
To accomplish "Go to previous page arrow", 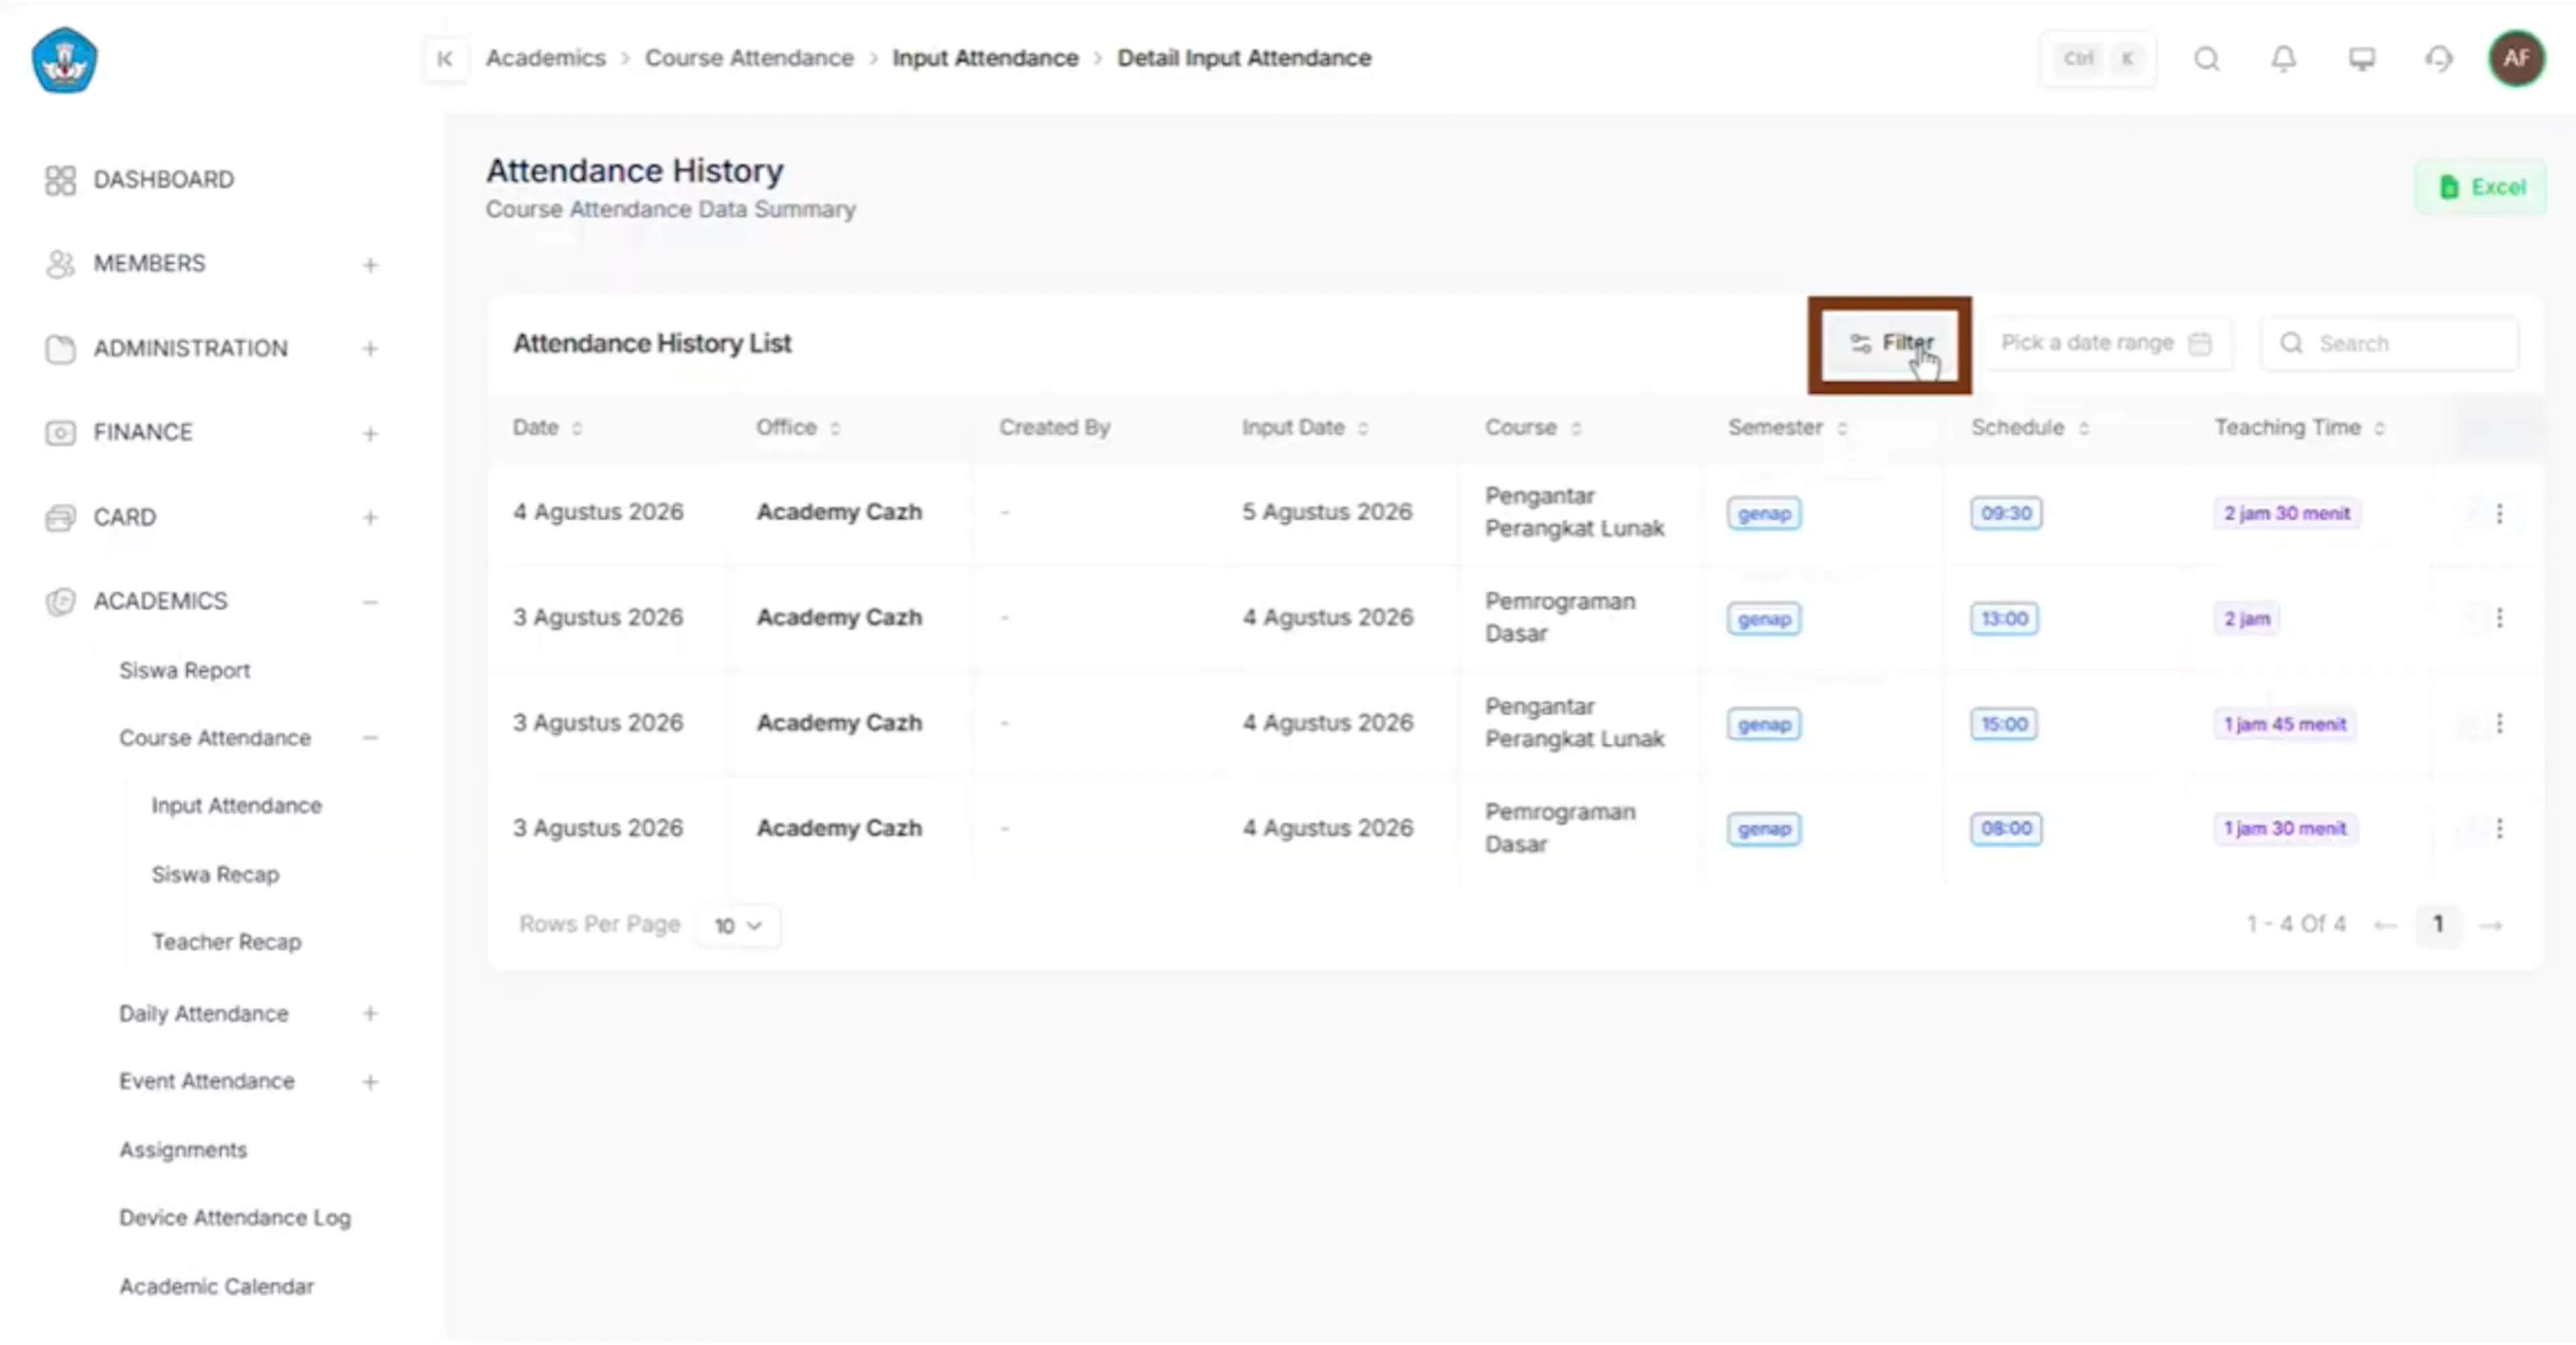I will tap(2385, 926).
